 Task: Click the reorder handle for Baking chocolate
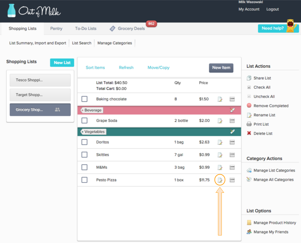click(232, 99)
